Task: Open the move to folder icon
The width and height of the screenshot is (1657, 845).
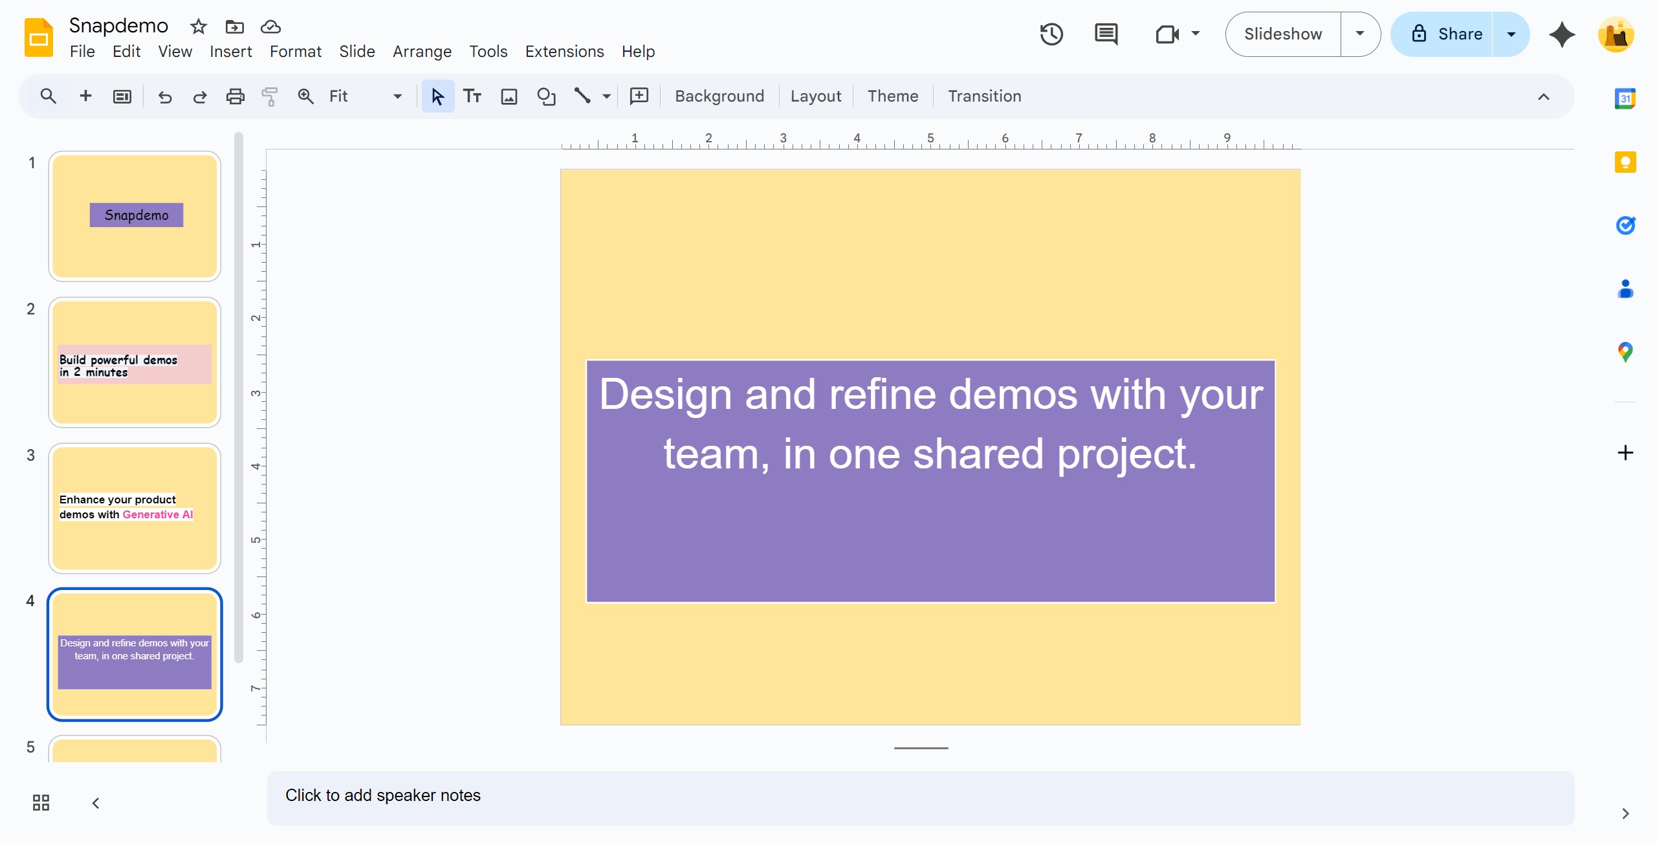Action: [x=234, y=27]
